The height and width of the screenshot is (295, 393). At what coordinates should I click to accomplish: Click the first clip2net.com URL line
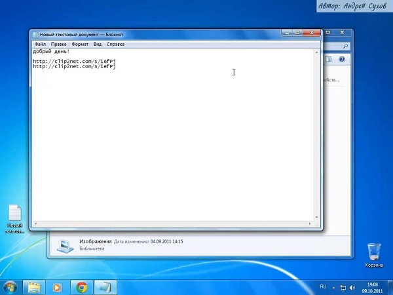click(75, 61)
